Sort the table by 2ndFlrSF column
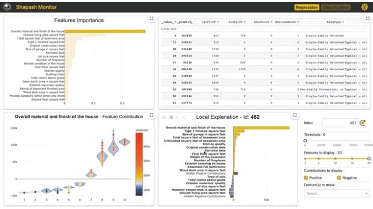 tap(245, 22)
